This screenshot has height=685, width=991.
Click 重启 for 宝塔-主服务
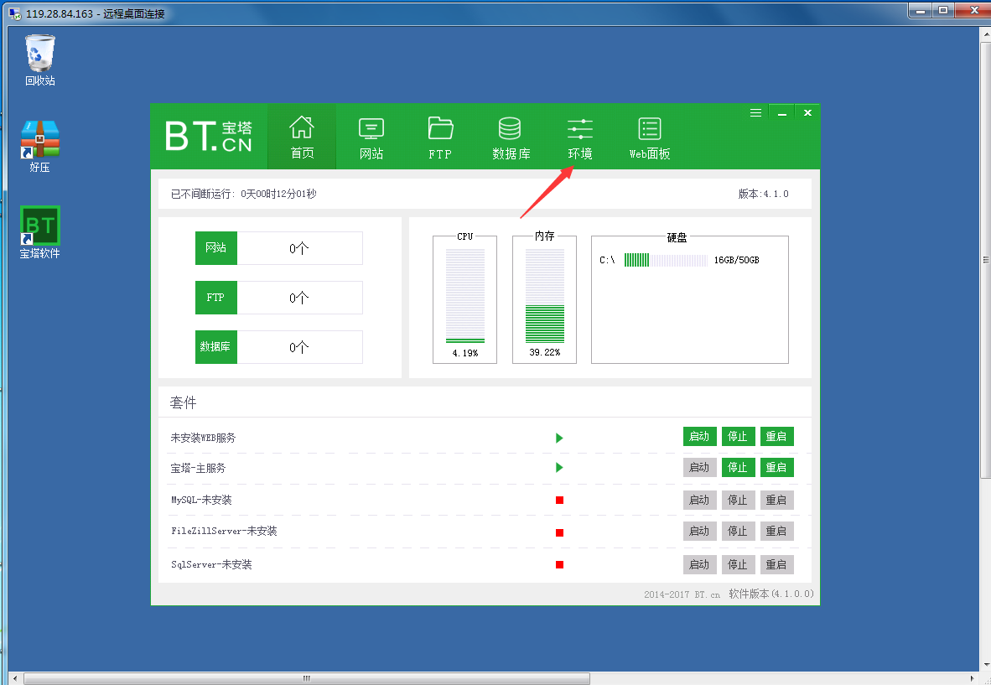tap(776, 468)
